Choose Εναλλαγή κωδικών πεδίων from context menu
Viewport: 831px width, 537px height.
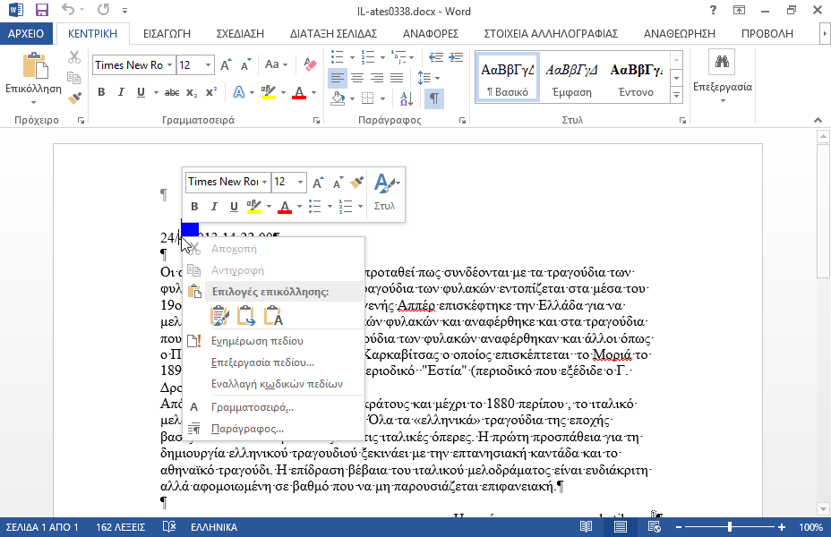click(273, 384)
